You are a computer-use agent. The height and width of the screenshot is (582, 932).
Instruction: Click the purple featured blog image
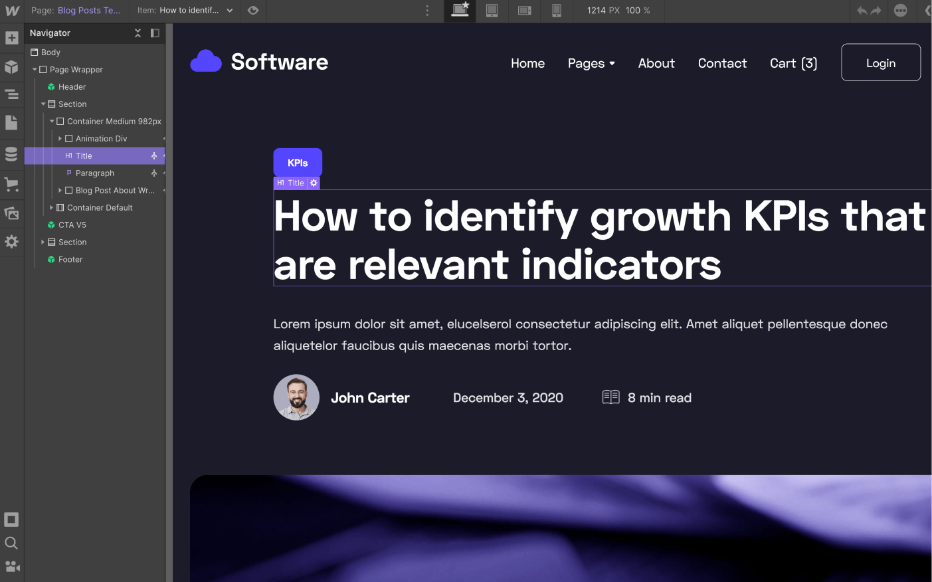(x=561, y=528)
